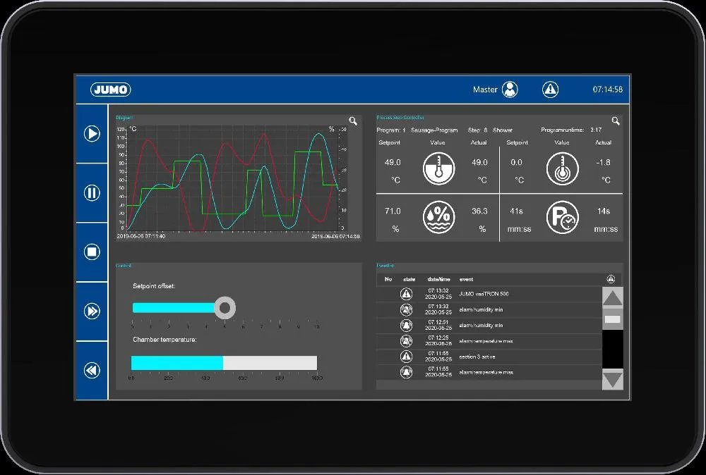
Task: Select the humidity percent icon
Action: click(438, 218)
